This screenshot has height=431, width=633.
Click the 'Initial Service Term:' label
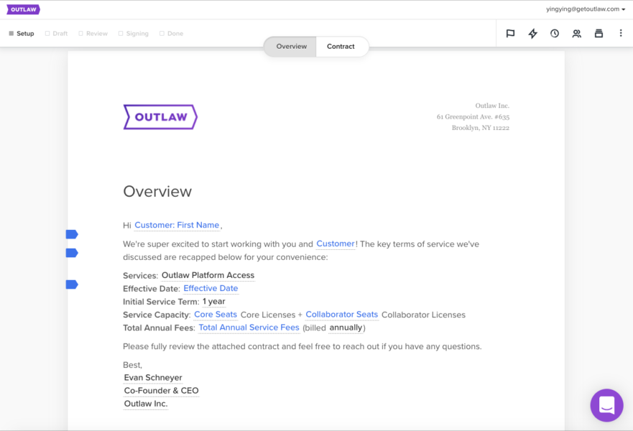[x=161, y=302]
